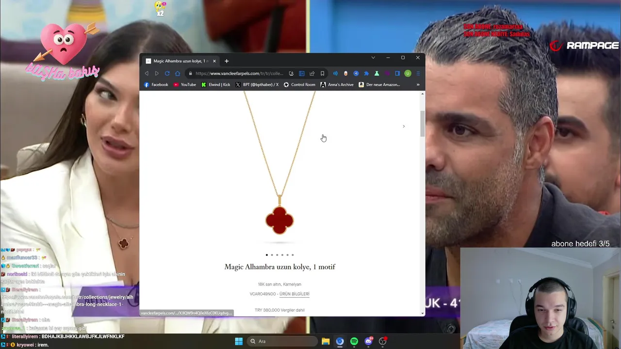This screenshot has height=349, width=621.
Task: Open the browser main menu
Action: [418, 74]
